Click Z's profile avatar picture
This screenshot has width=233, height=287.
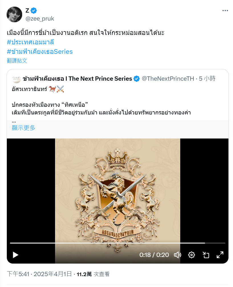(14, 15)
